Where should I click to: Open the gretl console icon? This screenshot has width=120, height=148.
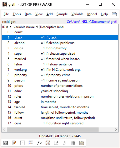pos(23,143)
